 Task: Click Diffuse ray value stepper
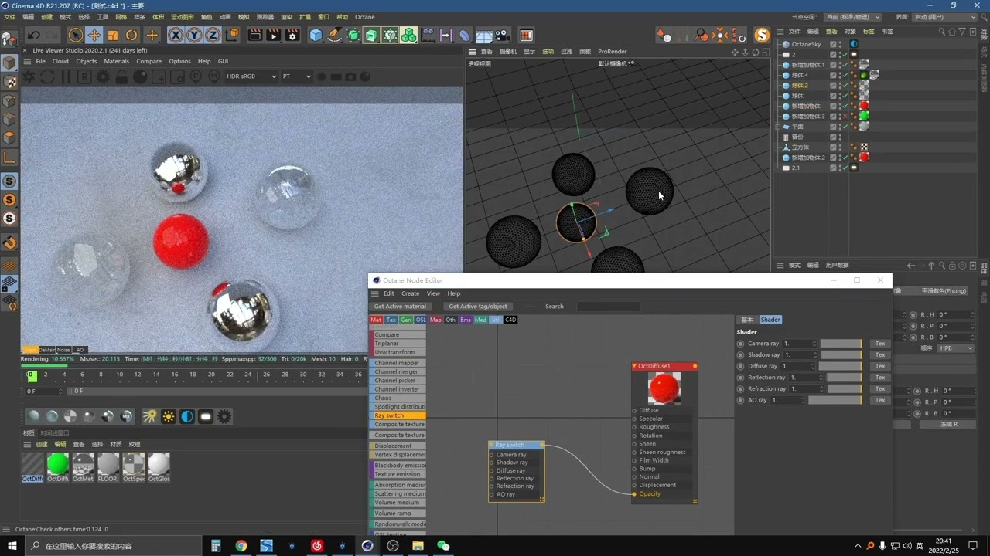(814, 366)
